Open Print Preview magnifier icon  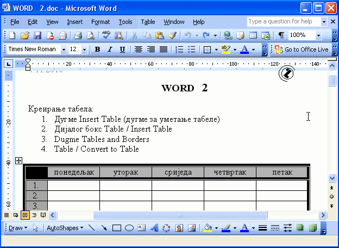[91, 35]
